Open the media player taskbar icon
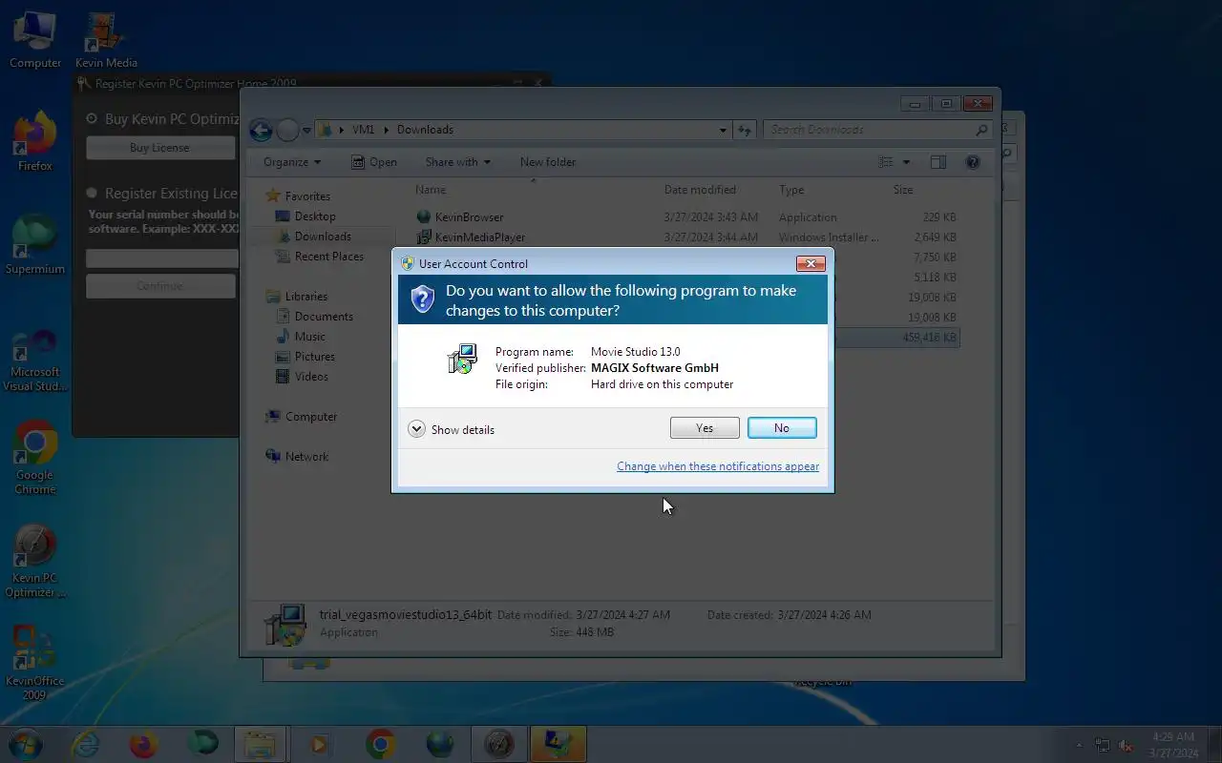This screenshot has height=763, width=1222. [320, 744]
